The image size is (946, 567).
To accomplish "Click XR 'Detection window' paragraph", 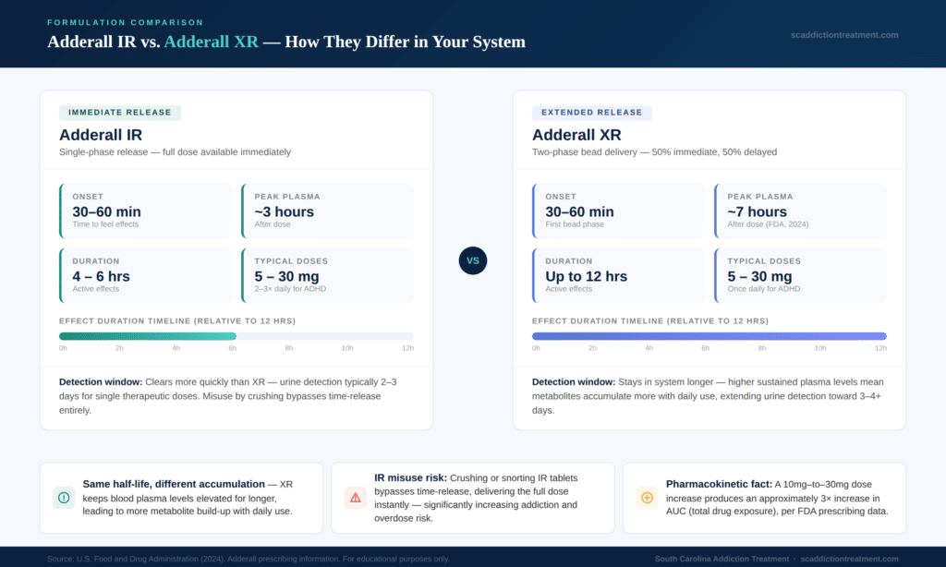I will click(x=709, y=396).
